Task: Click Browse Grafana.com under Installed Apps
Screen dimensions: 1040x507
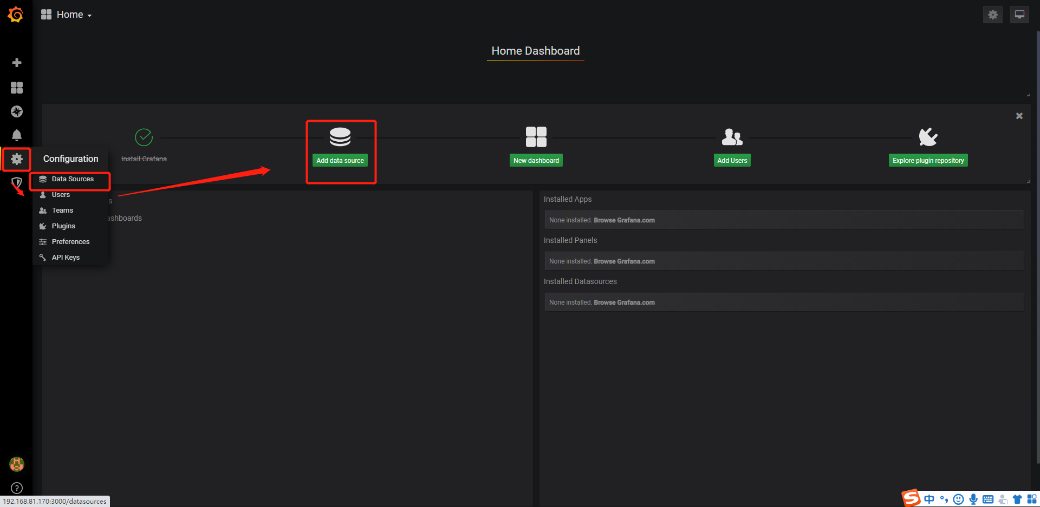Action: coord(624,220)
